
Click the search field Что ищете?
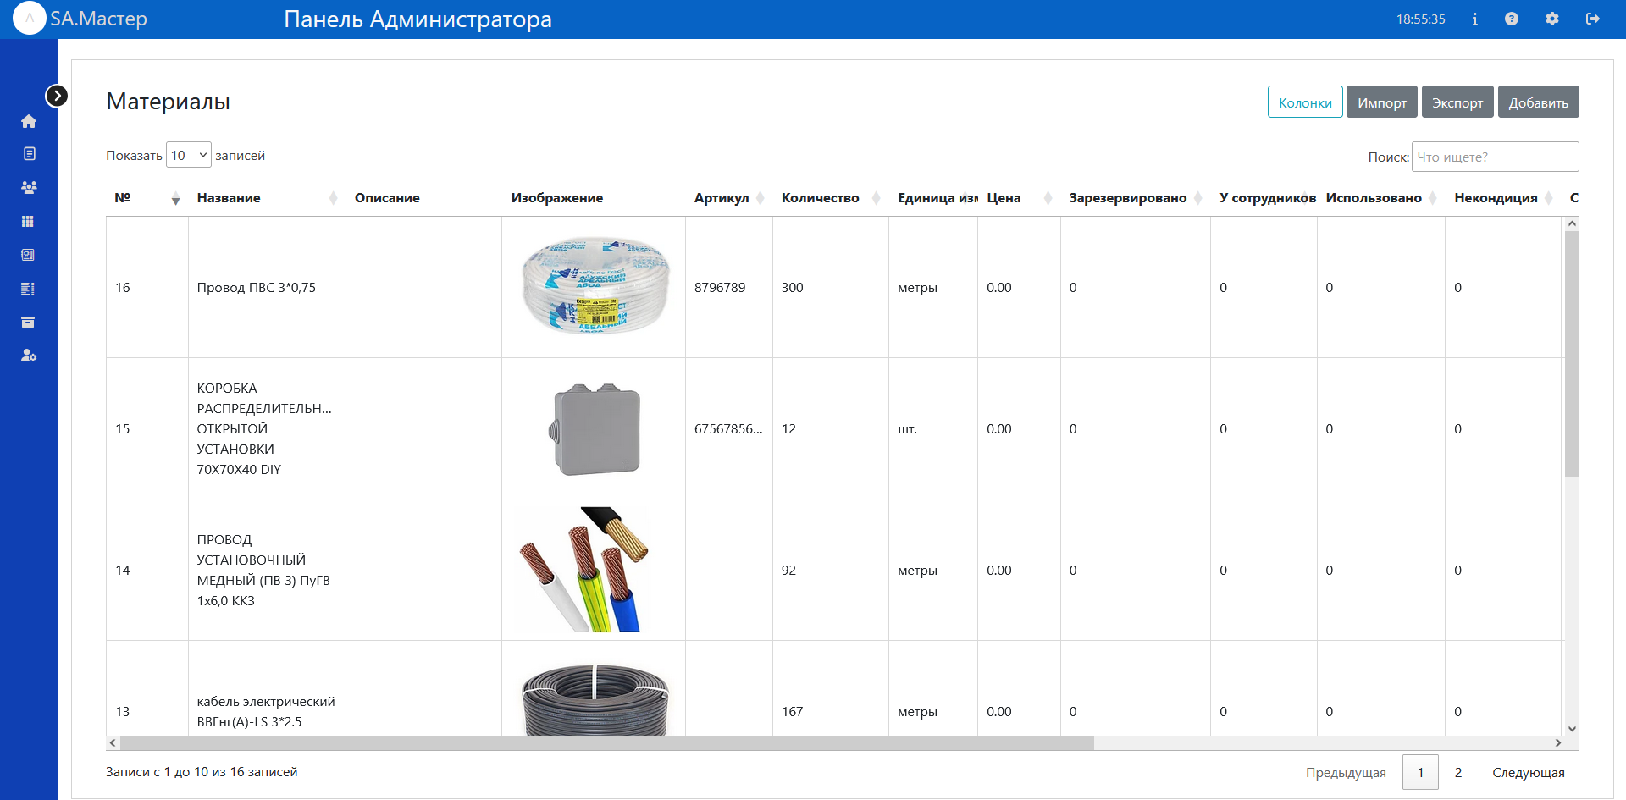tap(1495, 157)
